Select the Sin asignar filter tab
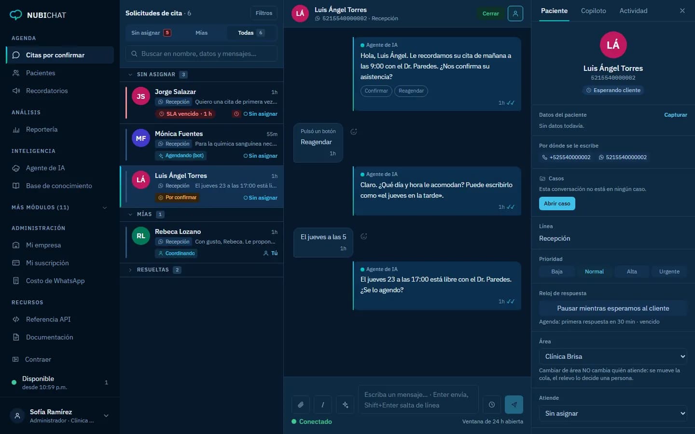695x434 pixels. click(x=151, y=33)
